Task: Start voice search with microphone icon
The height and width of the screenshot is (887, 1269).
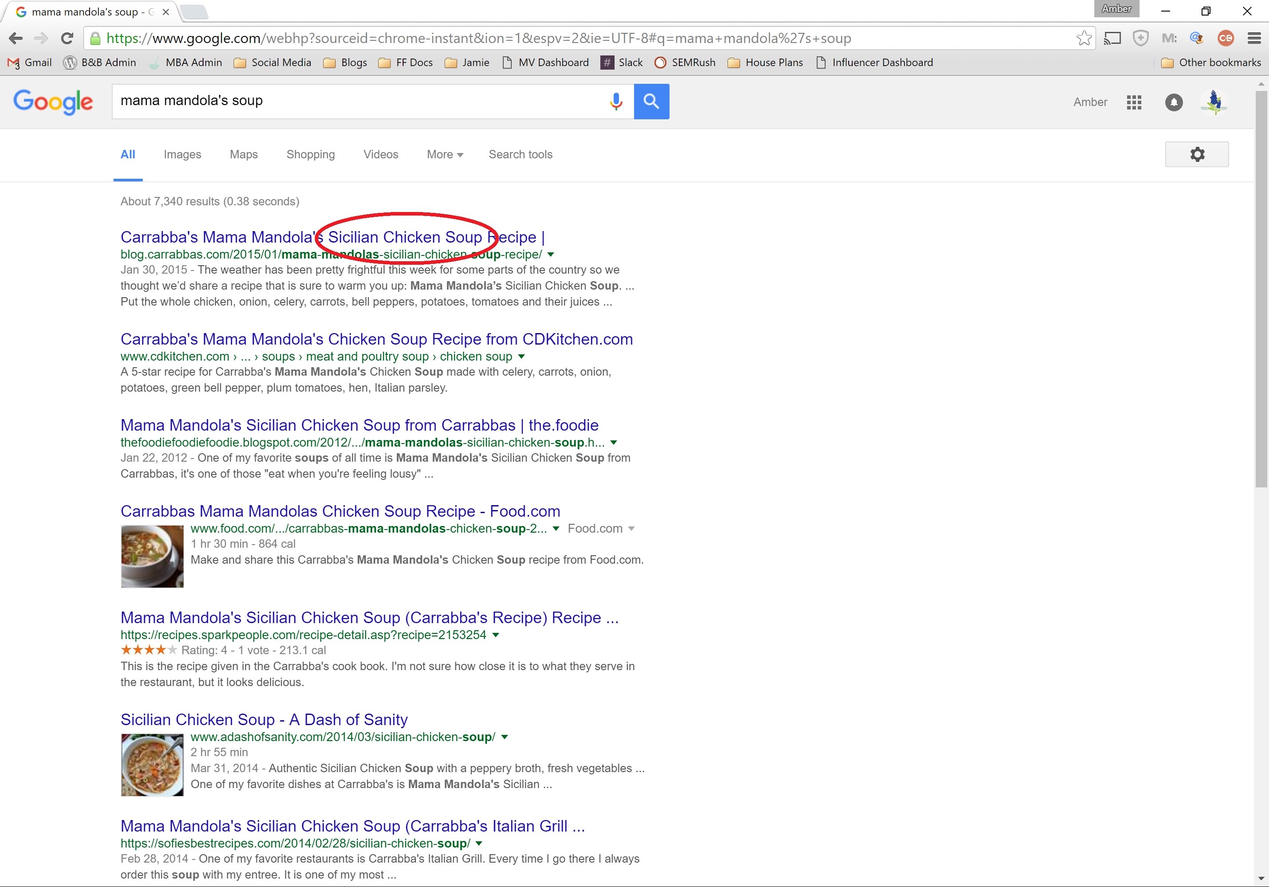Action: 616,101
